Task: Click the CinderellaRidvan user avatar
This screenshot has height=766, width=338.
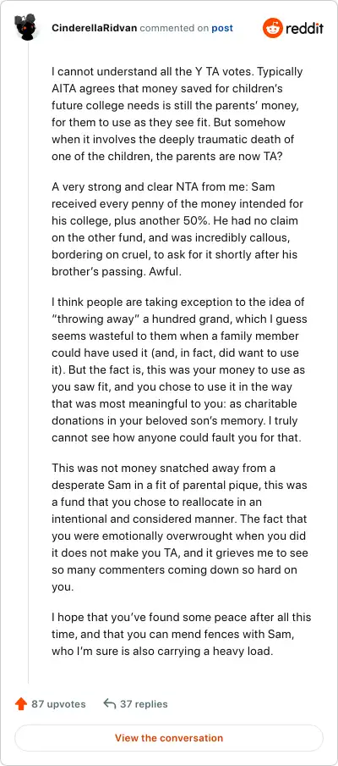Action: click(x=27, y=27)
